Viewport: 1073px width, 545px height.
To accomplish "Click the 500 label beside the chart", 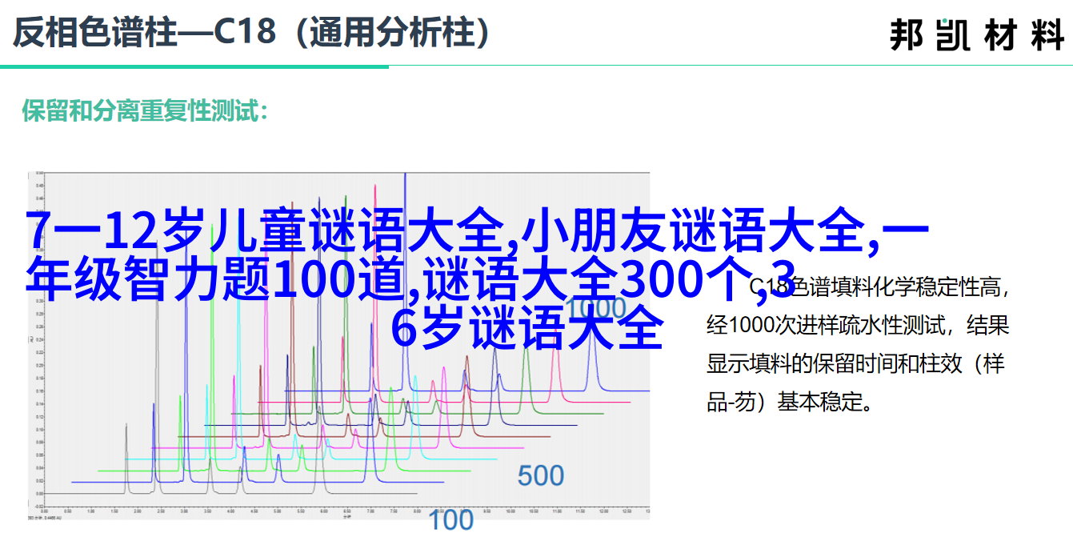I will [x=540, y=475].
